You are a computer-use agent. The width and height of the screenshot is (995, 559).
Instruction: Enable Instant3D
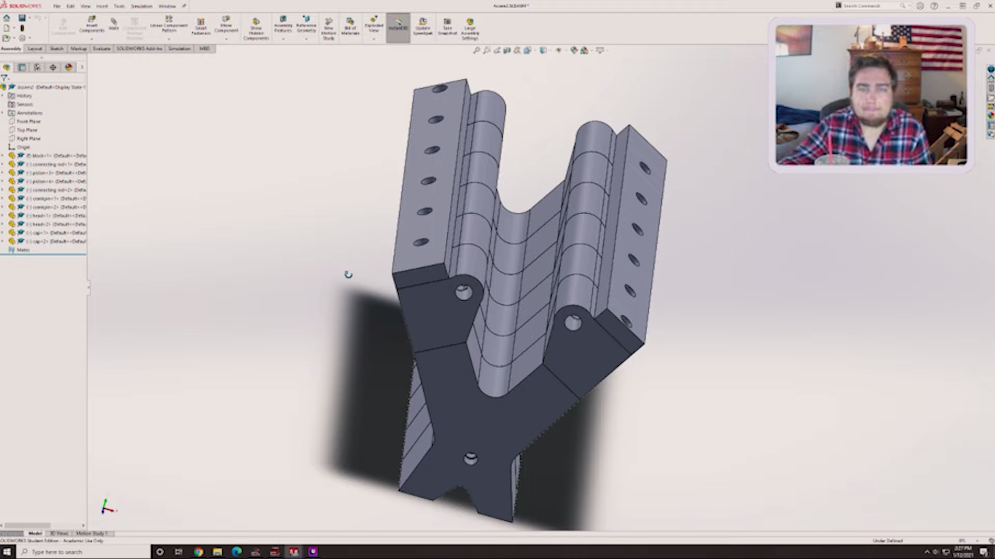tap(397, 27)
